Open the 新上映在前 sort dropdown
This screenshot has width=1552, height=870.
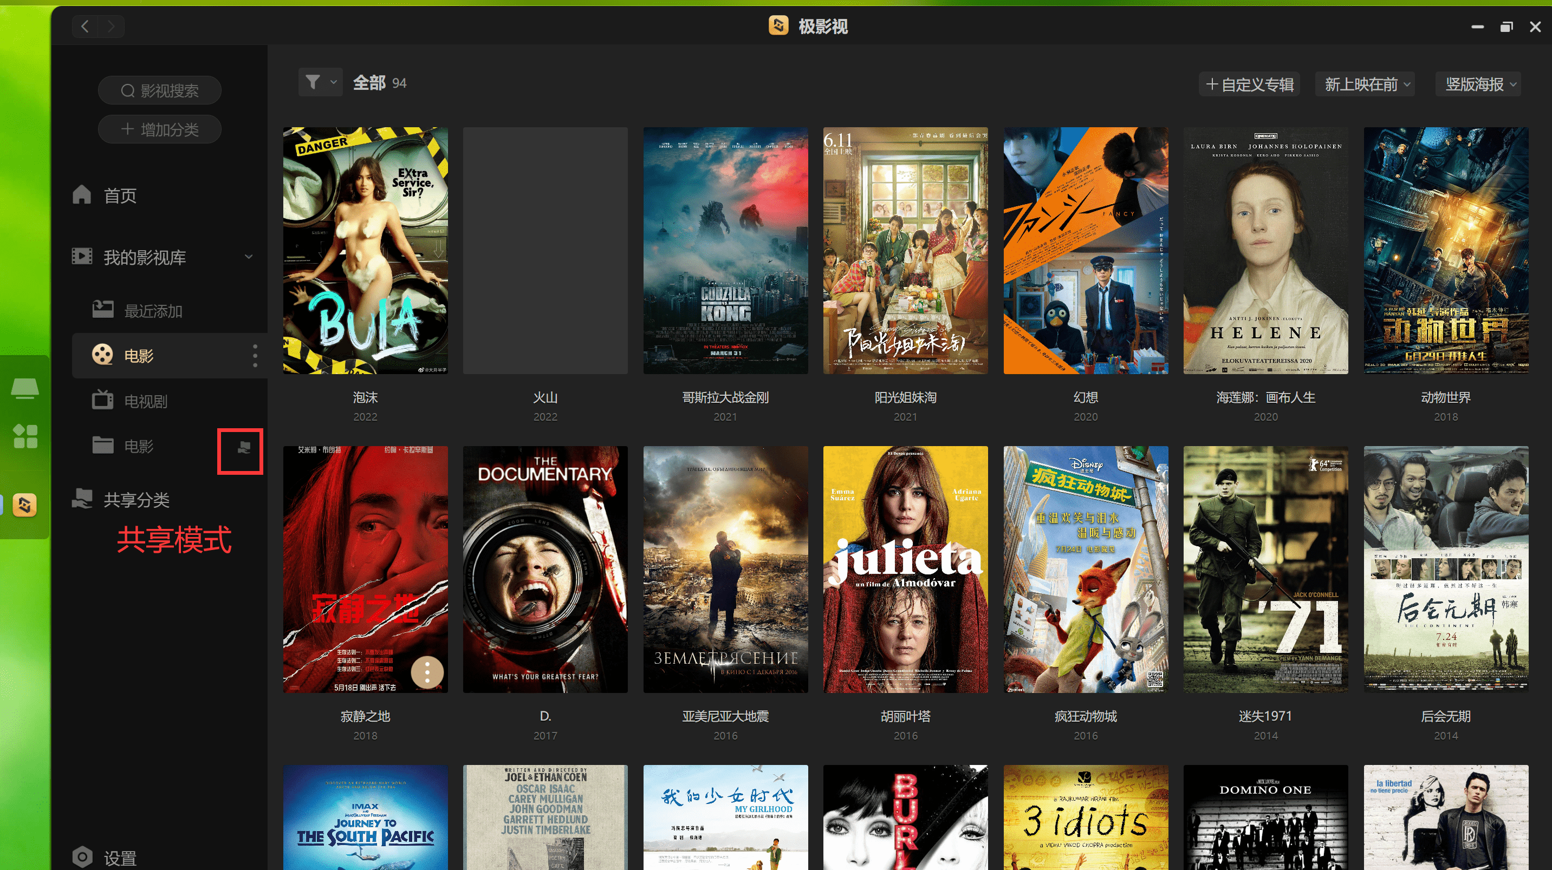[x=1366, y=84]
